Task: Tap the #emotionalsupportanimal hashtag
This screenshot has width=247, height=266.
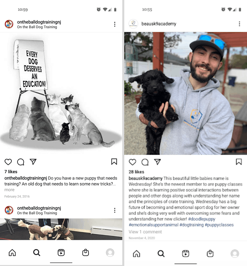Action: click(154, 225)
